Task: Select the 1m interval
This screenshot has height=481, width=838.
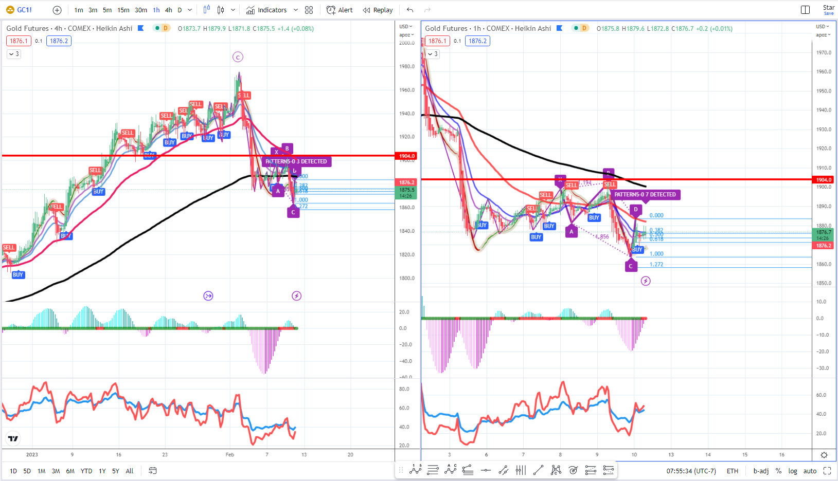Action: pos(79,10)
